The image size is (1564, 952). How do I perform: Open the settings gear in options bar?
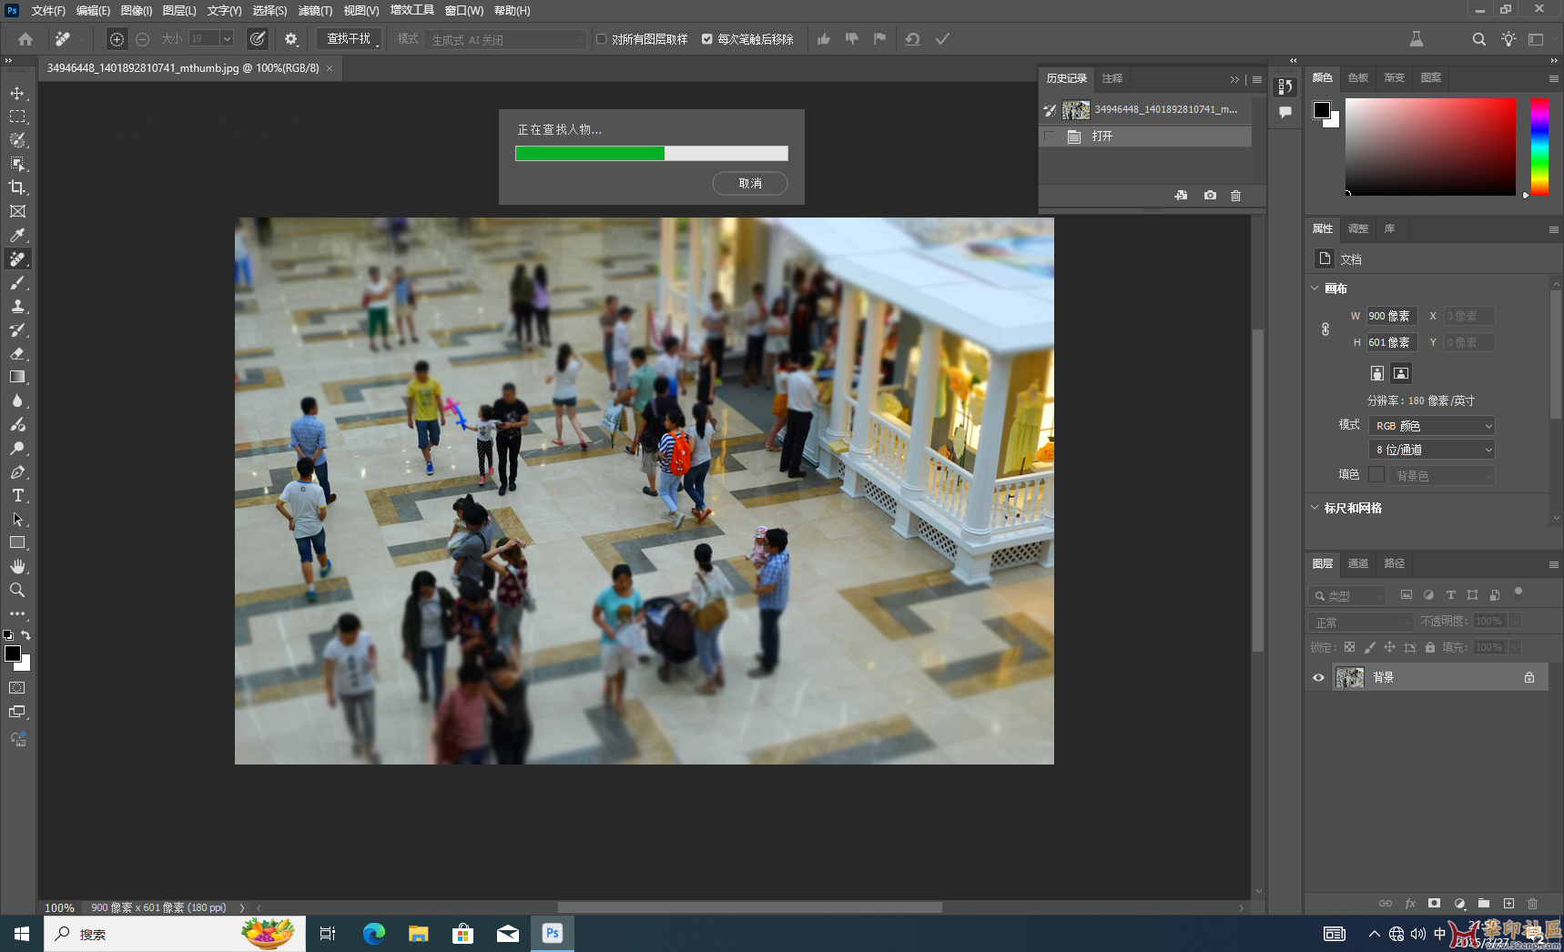[x=291, y=39]
